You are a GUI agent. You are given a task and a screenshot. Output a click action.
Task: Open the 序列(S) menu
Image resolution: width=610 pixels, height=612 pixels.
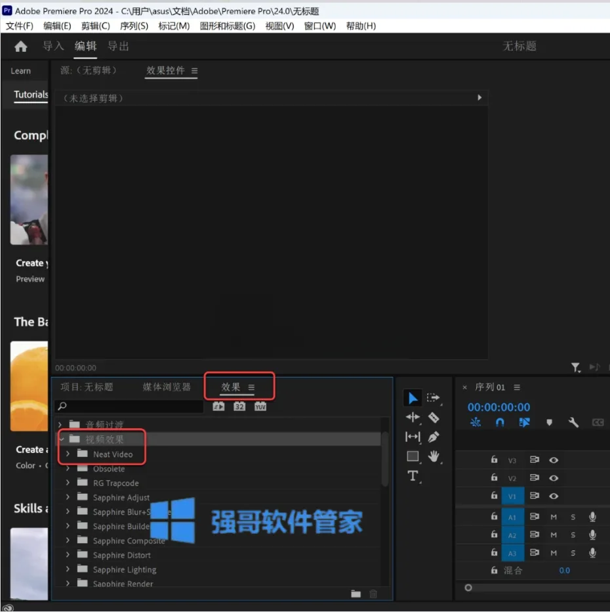(x=134, y=26)
